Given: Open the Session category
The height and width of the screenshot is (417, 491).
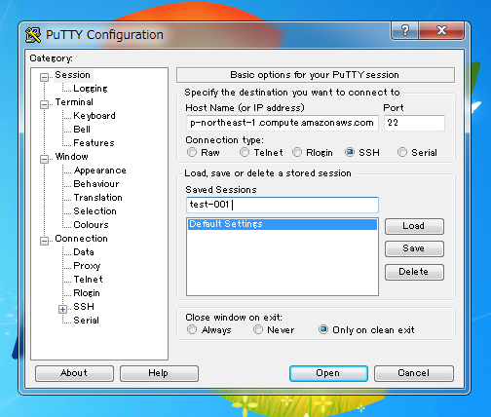Looking at the screenshot, I should (72, 75).
